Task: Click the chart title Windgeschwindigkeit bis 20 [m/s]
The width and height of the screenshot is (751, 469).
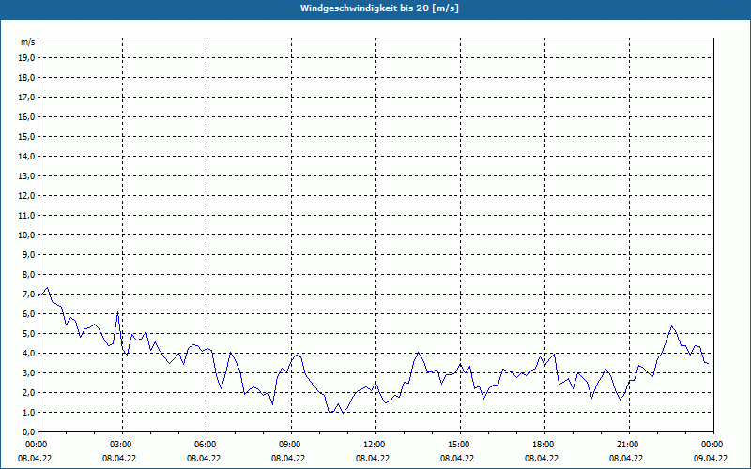Action: [x=379, y=8]
